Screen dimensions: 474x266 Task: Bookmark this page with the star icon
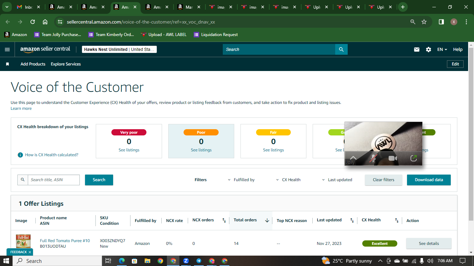pyautogui.click(x=424, y=22)
